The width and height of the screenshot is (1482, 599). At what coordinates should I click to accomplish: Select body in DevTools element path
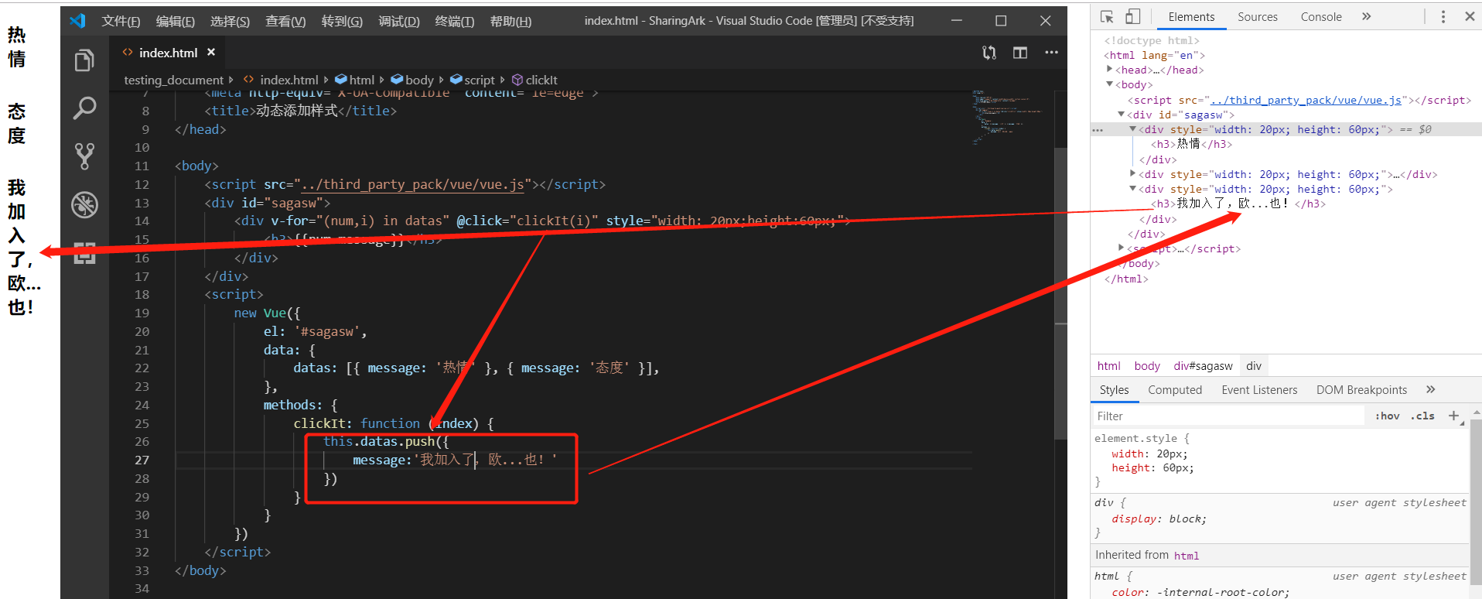(1147, 366)
